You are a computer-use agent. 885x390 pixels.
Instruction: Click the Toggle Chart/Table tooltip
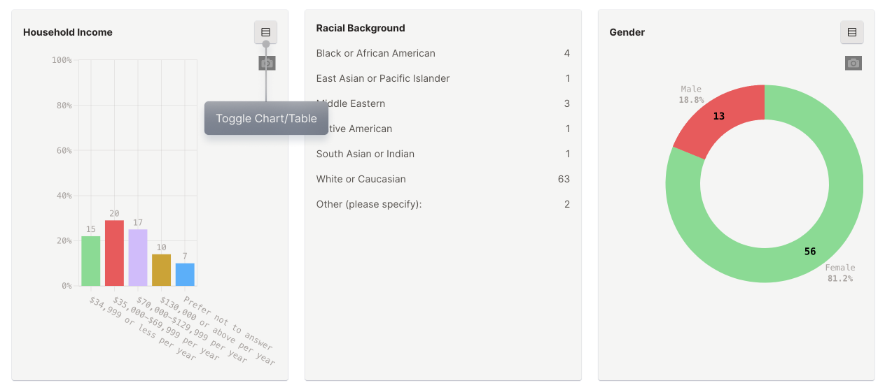(266, 118)
